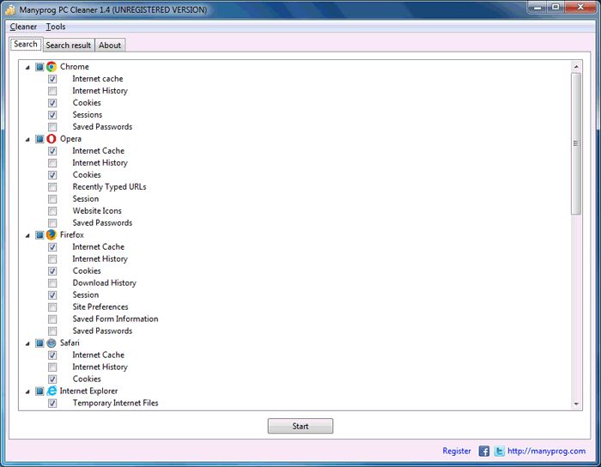Collapse the Opera tree node
The width and height of the screenshot is (601, 467).
[27, 139]
